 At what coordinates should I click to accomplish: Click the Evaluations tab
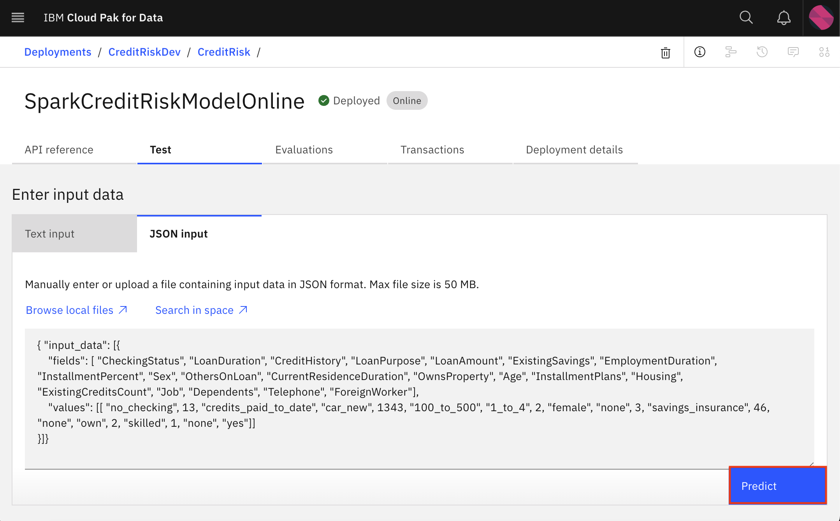point(304,150)
